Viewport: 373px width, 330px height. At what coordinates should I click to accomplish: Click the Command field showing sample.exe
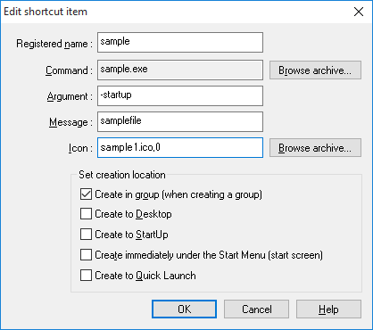(x=180, y=70)
